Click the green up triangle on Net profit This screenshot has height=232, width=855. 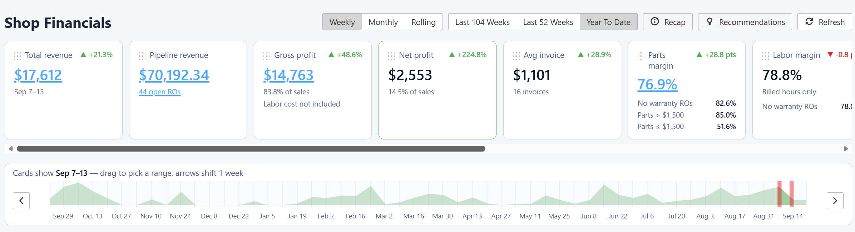pyautogui.click(x=452, y=55)
